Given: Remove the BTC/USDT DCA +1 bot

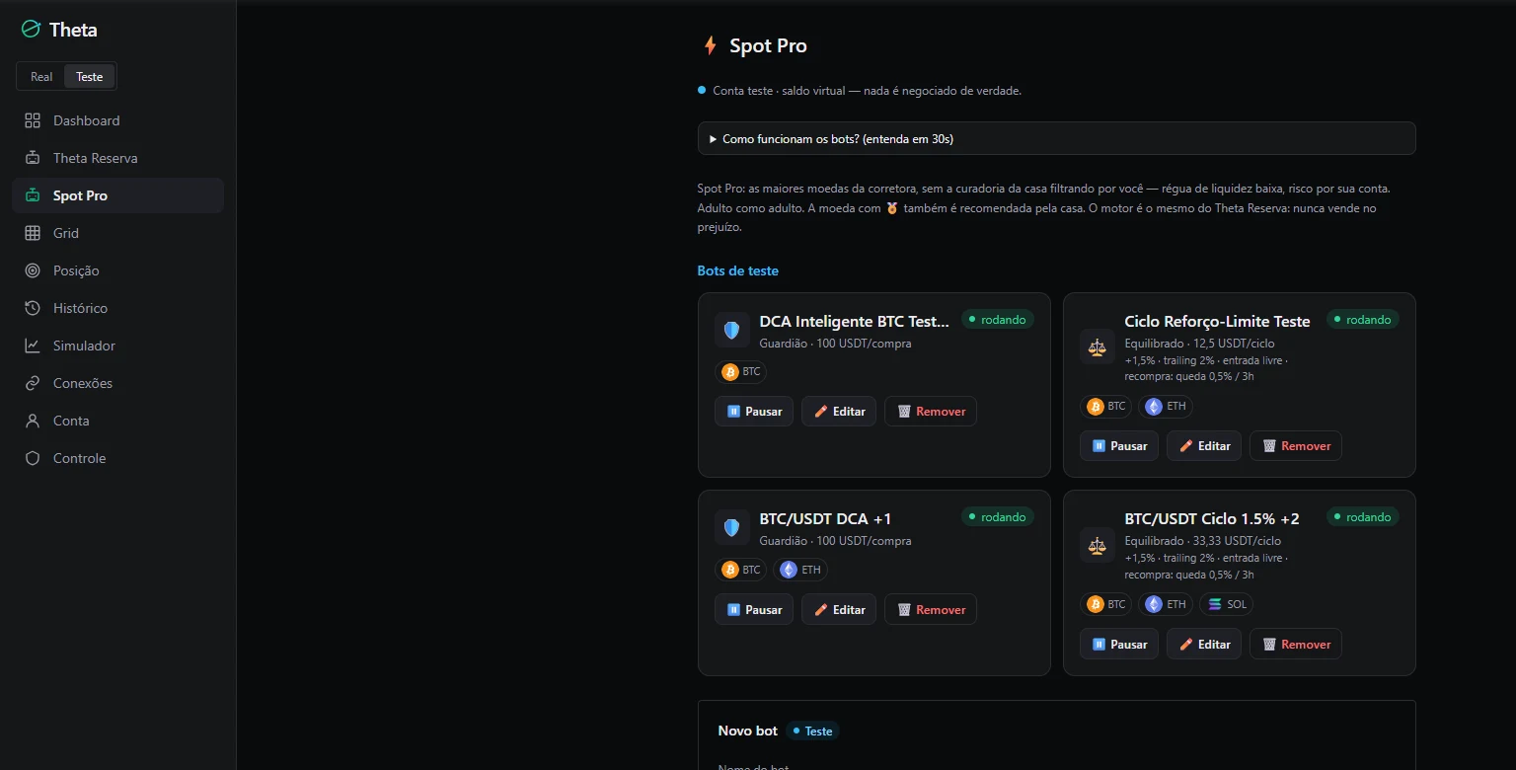Looking at the screenshot, I should click(x=931, y=610).
